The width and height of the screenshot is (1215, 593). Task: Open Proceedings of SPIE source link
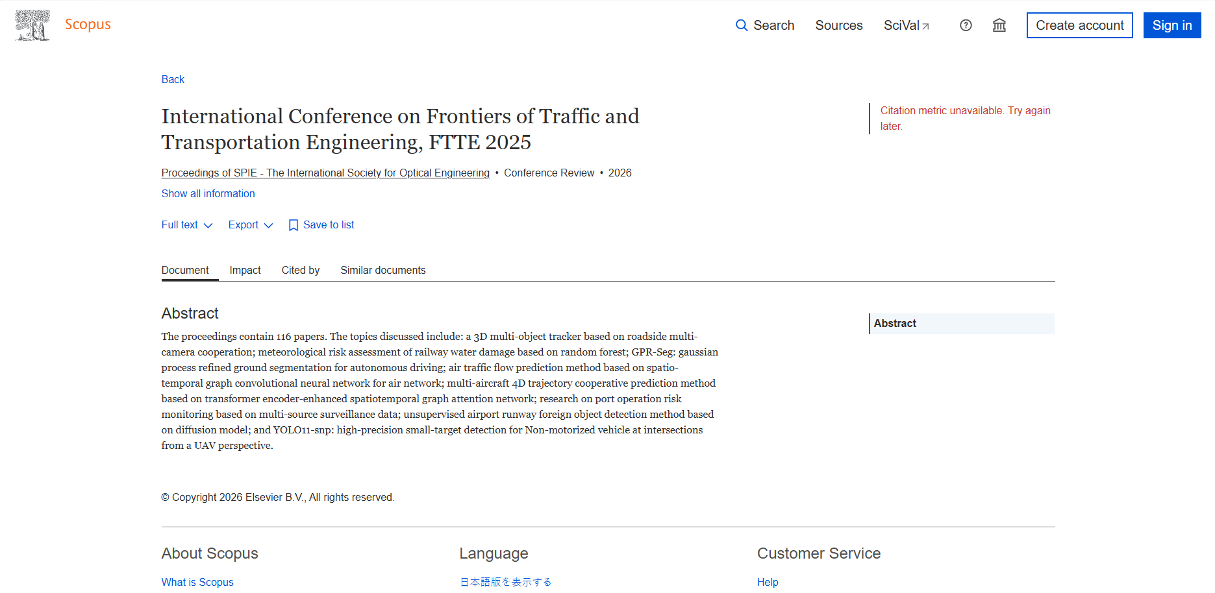point(325,173)
